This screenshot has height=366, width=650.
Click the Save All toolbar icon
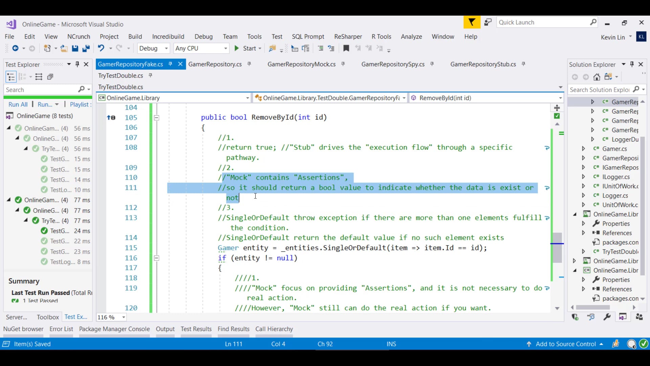(86, 48)
